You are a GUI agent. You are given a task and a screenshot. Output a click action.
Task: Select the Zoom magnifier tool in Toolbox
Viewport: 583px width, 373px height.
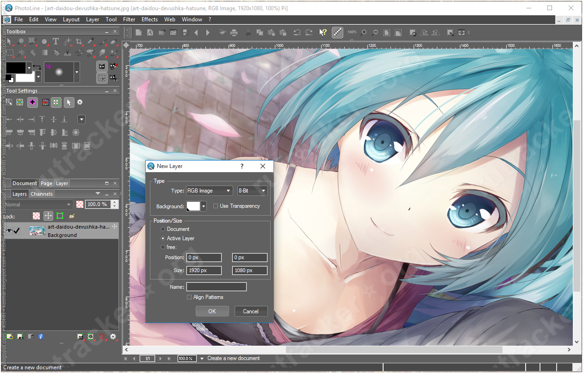coord(21,41)
